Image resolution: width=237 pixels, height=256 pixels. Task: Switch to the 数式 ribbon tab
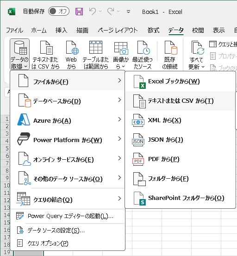(x=153, y=30)
